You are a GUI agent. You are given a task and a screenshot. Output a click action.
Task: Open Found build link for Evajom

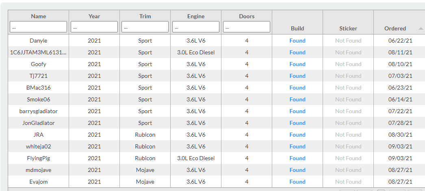297,182
